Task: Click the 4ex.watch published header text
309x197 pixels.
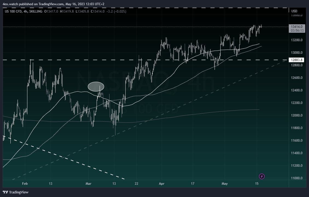Action: click(x=53, y=4)
